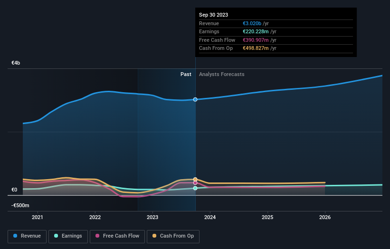The image size is (390, 249).
Task: Click the €3.020b revenue value
Action: tap(252, 23)
